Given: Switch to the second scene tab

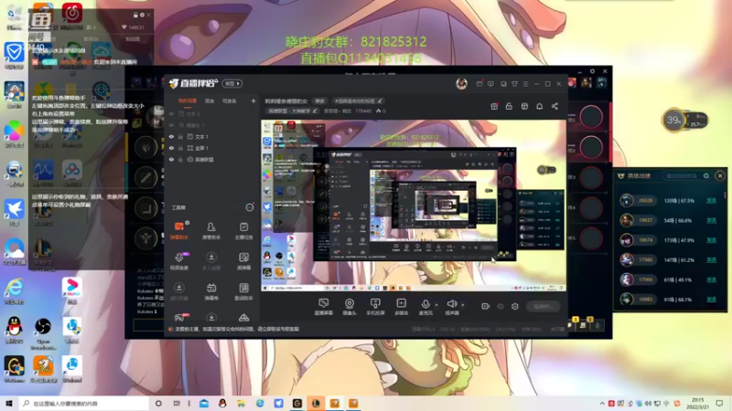Looking at the screenshot, I should [210, 100].
